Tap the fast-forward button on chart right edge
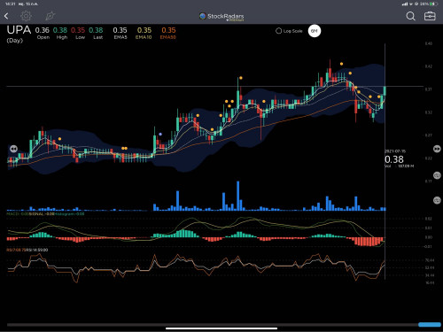The image size is (443, 332). (x=437, y=149)
